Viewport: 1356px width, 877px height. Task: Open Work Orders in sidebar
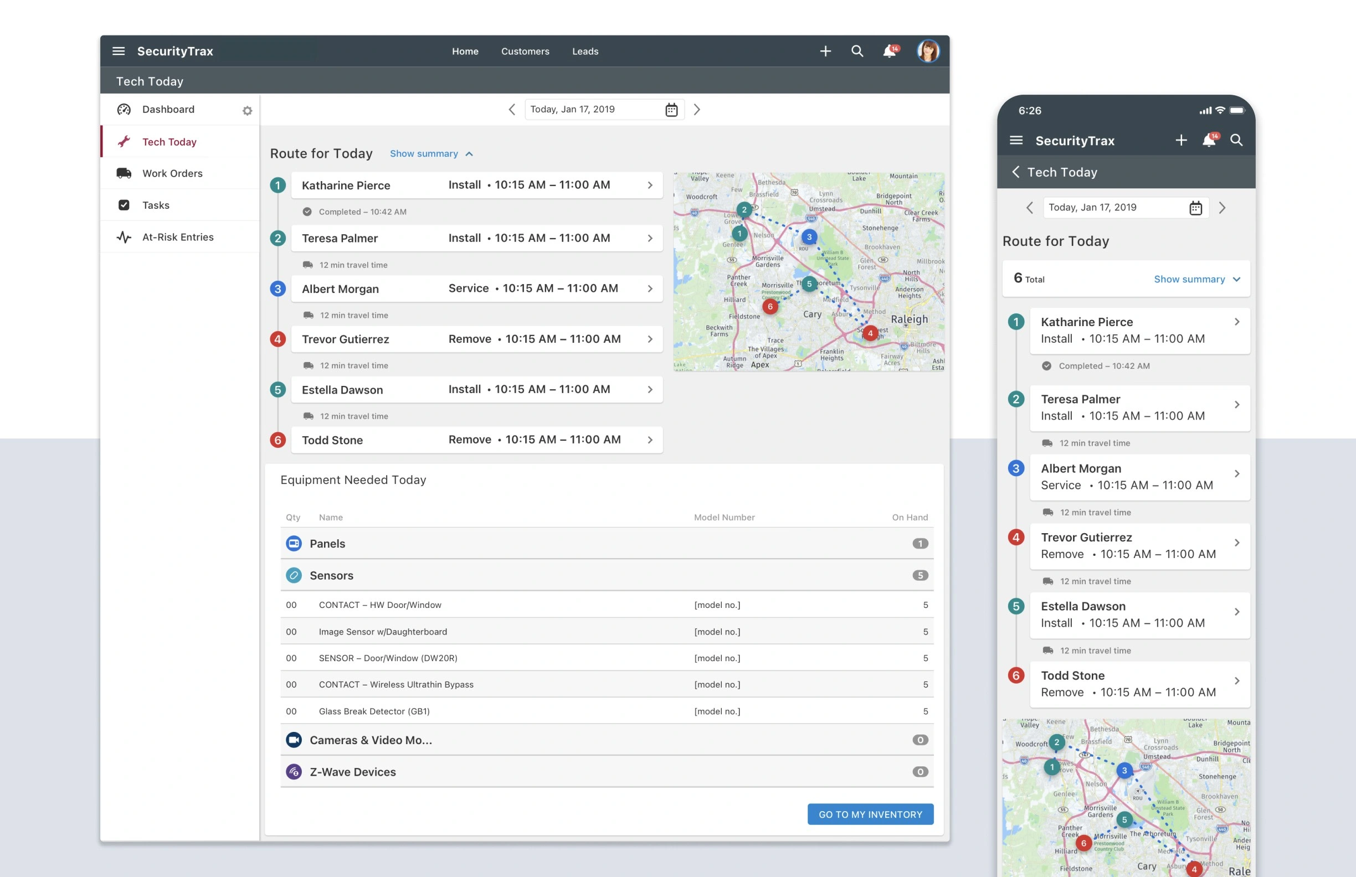pos(172,173)
